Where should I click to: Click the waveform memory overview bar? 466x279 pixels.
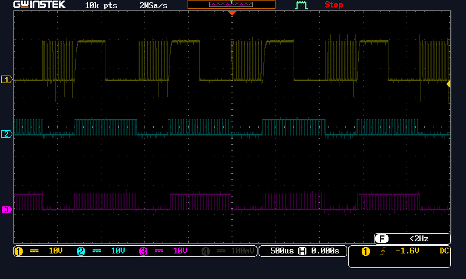click(x=231, y=5)
